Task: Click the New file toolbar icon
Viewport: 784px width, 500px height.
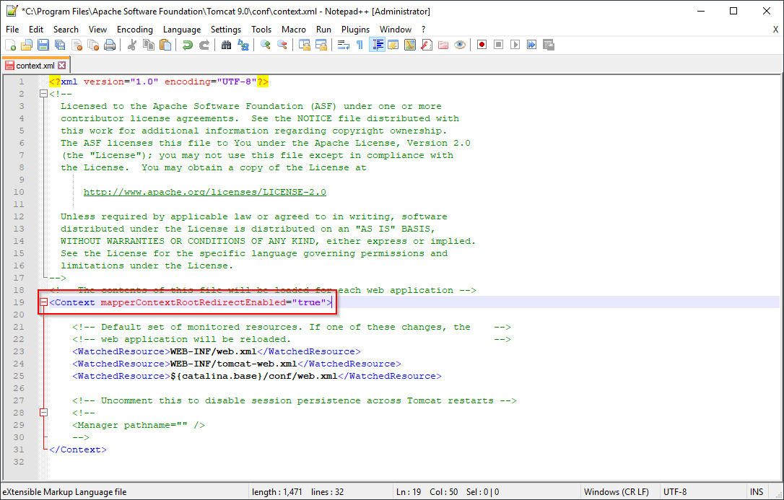Action: point(11,45)
